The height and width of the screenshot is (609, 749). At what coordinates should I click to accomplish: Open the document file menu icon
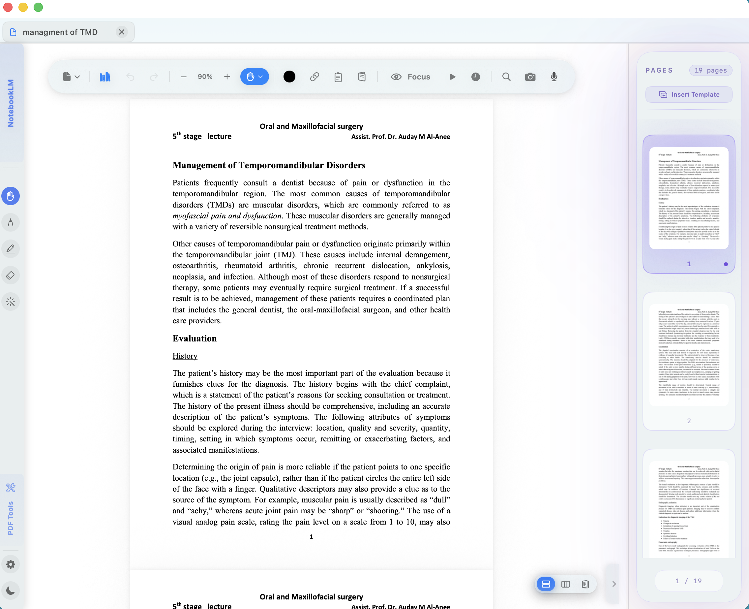pos(71,77)
